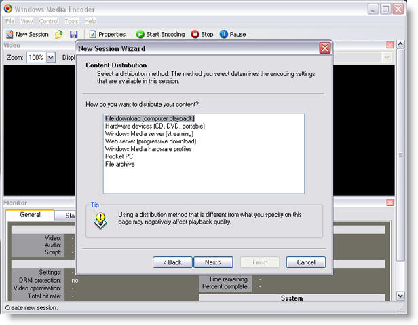Image resolution: width=418 pixels, height=325 pixels.
Task: Click the Finish button in wizard
Action: 260,262
